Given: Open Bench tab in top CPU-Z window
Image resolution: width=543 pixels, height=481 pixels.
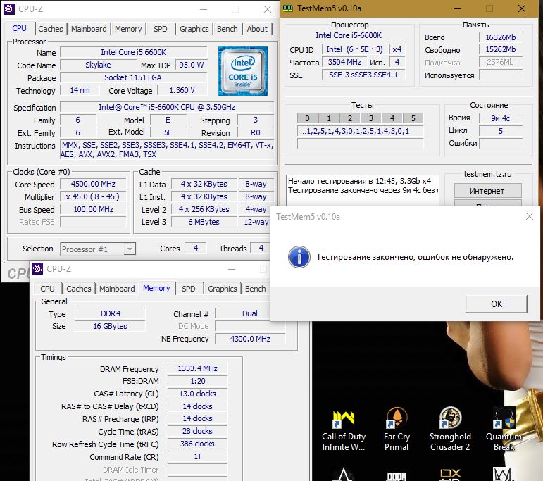Looking at the screenshot, I should [227, 29].
